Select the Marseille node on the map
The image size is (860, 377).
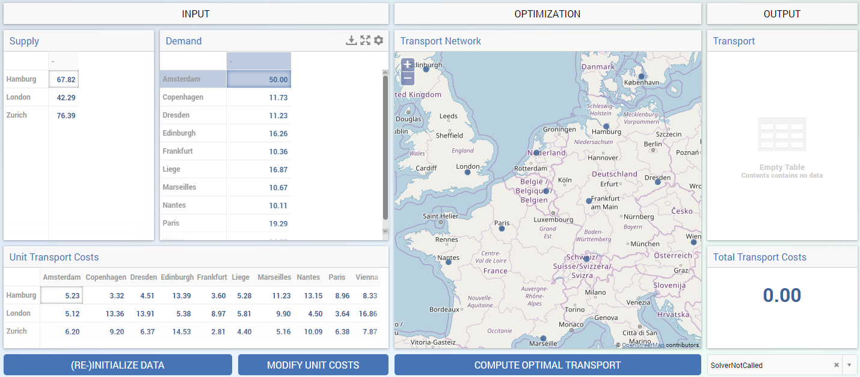pos(543,338)
